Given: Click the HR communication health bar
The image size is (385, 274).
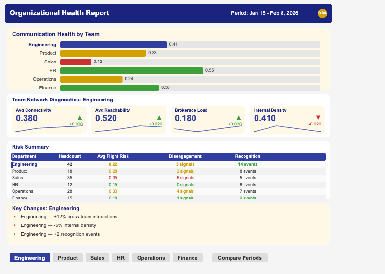Looking at the screenshot, I should [x=131, y=71].
